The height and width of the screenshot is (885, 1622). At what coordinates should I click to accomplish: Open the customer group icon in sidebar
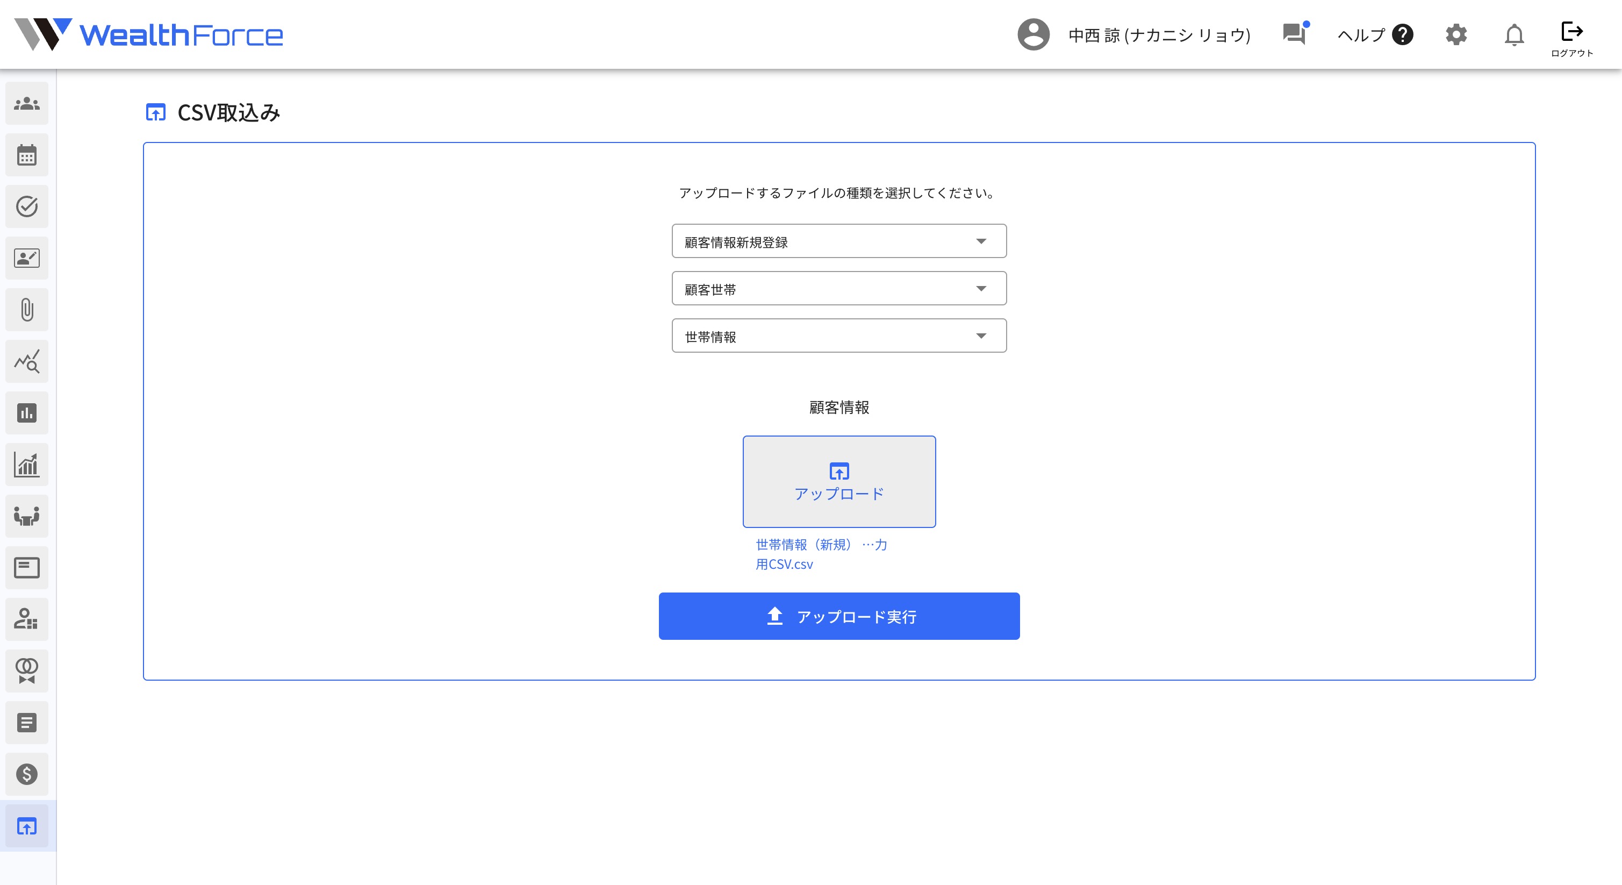pos(27,103)
